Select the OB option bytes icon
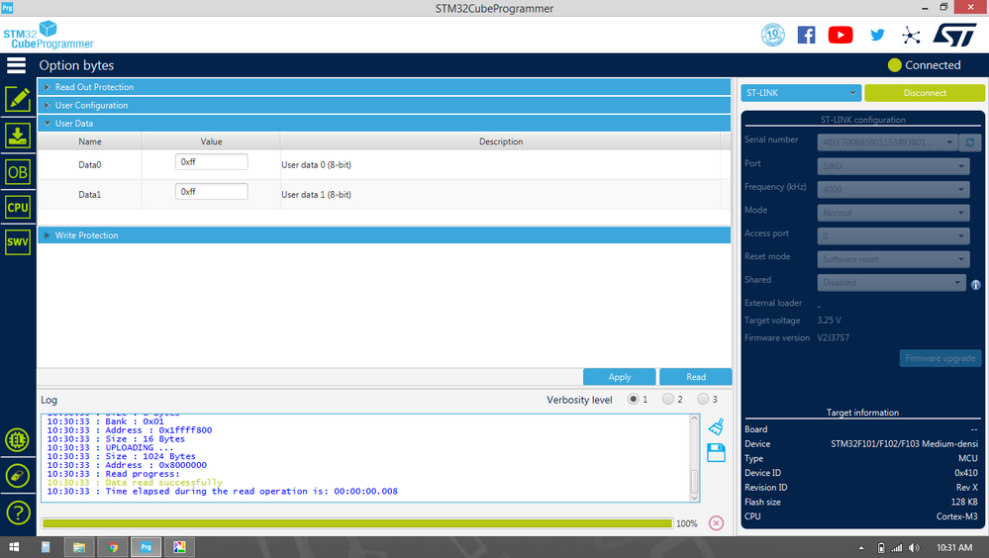Viewport: 989px width, 558px height. 18,172
